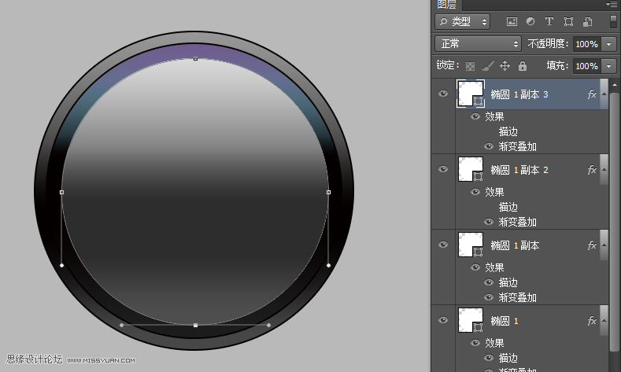Click lock all padlock icon

(x=523, y=66)
